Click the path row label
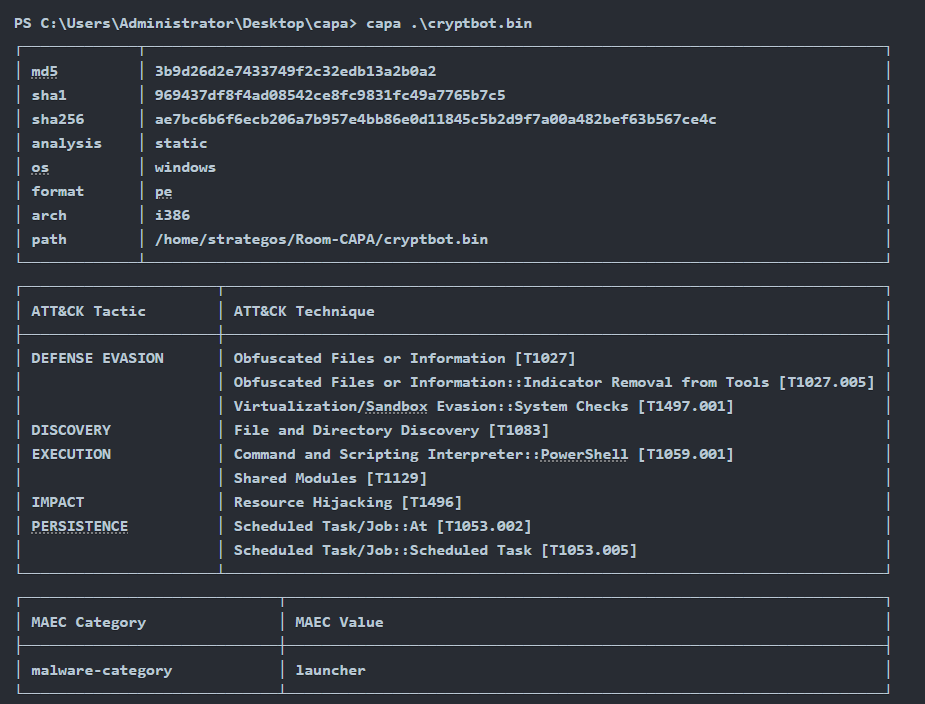This screenshot has height=704, width=925. pyautogui.click(x=49, y=240)
